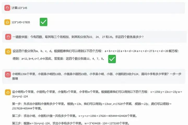The height and width of the screenshot is (125, 188).
Task: Click the paragraph starting "第二步：求出小明、小丽和小强"
Action: click(75, 116)
